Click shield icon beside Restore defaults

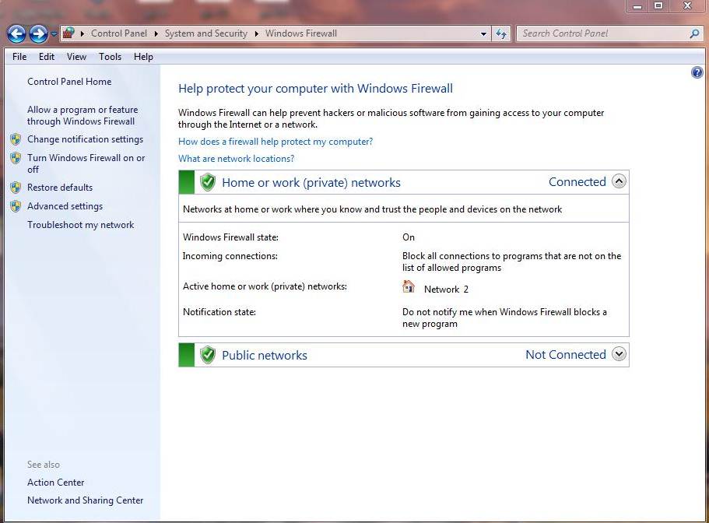(16, 187)
